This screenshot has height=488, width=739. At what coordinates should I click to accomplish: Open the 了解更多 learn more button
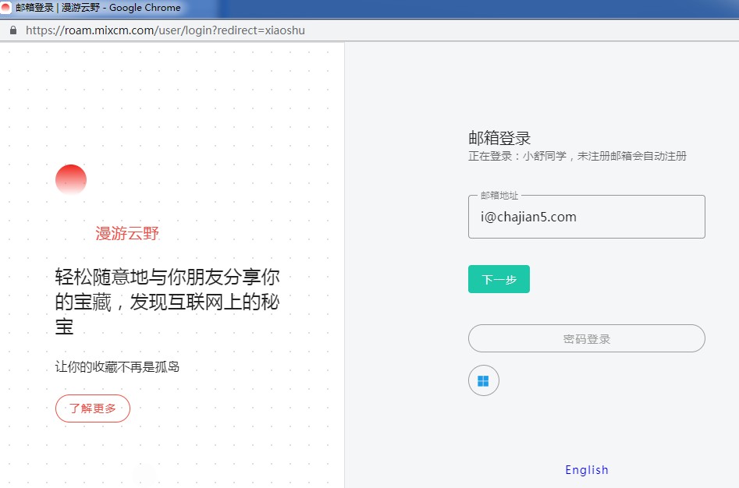pos(93,408)
